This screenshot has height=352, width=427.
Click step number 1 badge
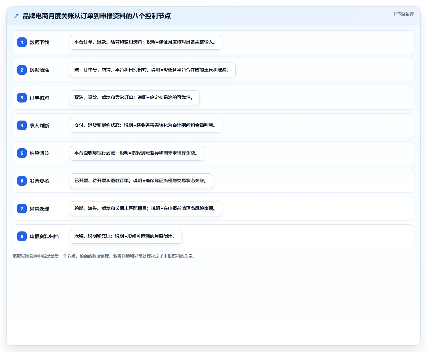pyautogui.click(x=22, y=42)
